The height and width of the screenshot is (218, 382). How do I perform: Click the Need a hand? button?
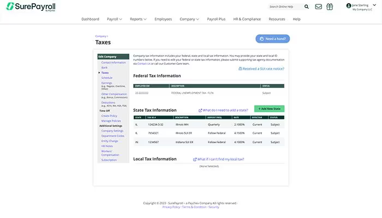[x=273, y=39]
